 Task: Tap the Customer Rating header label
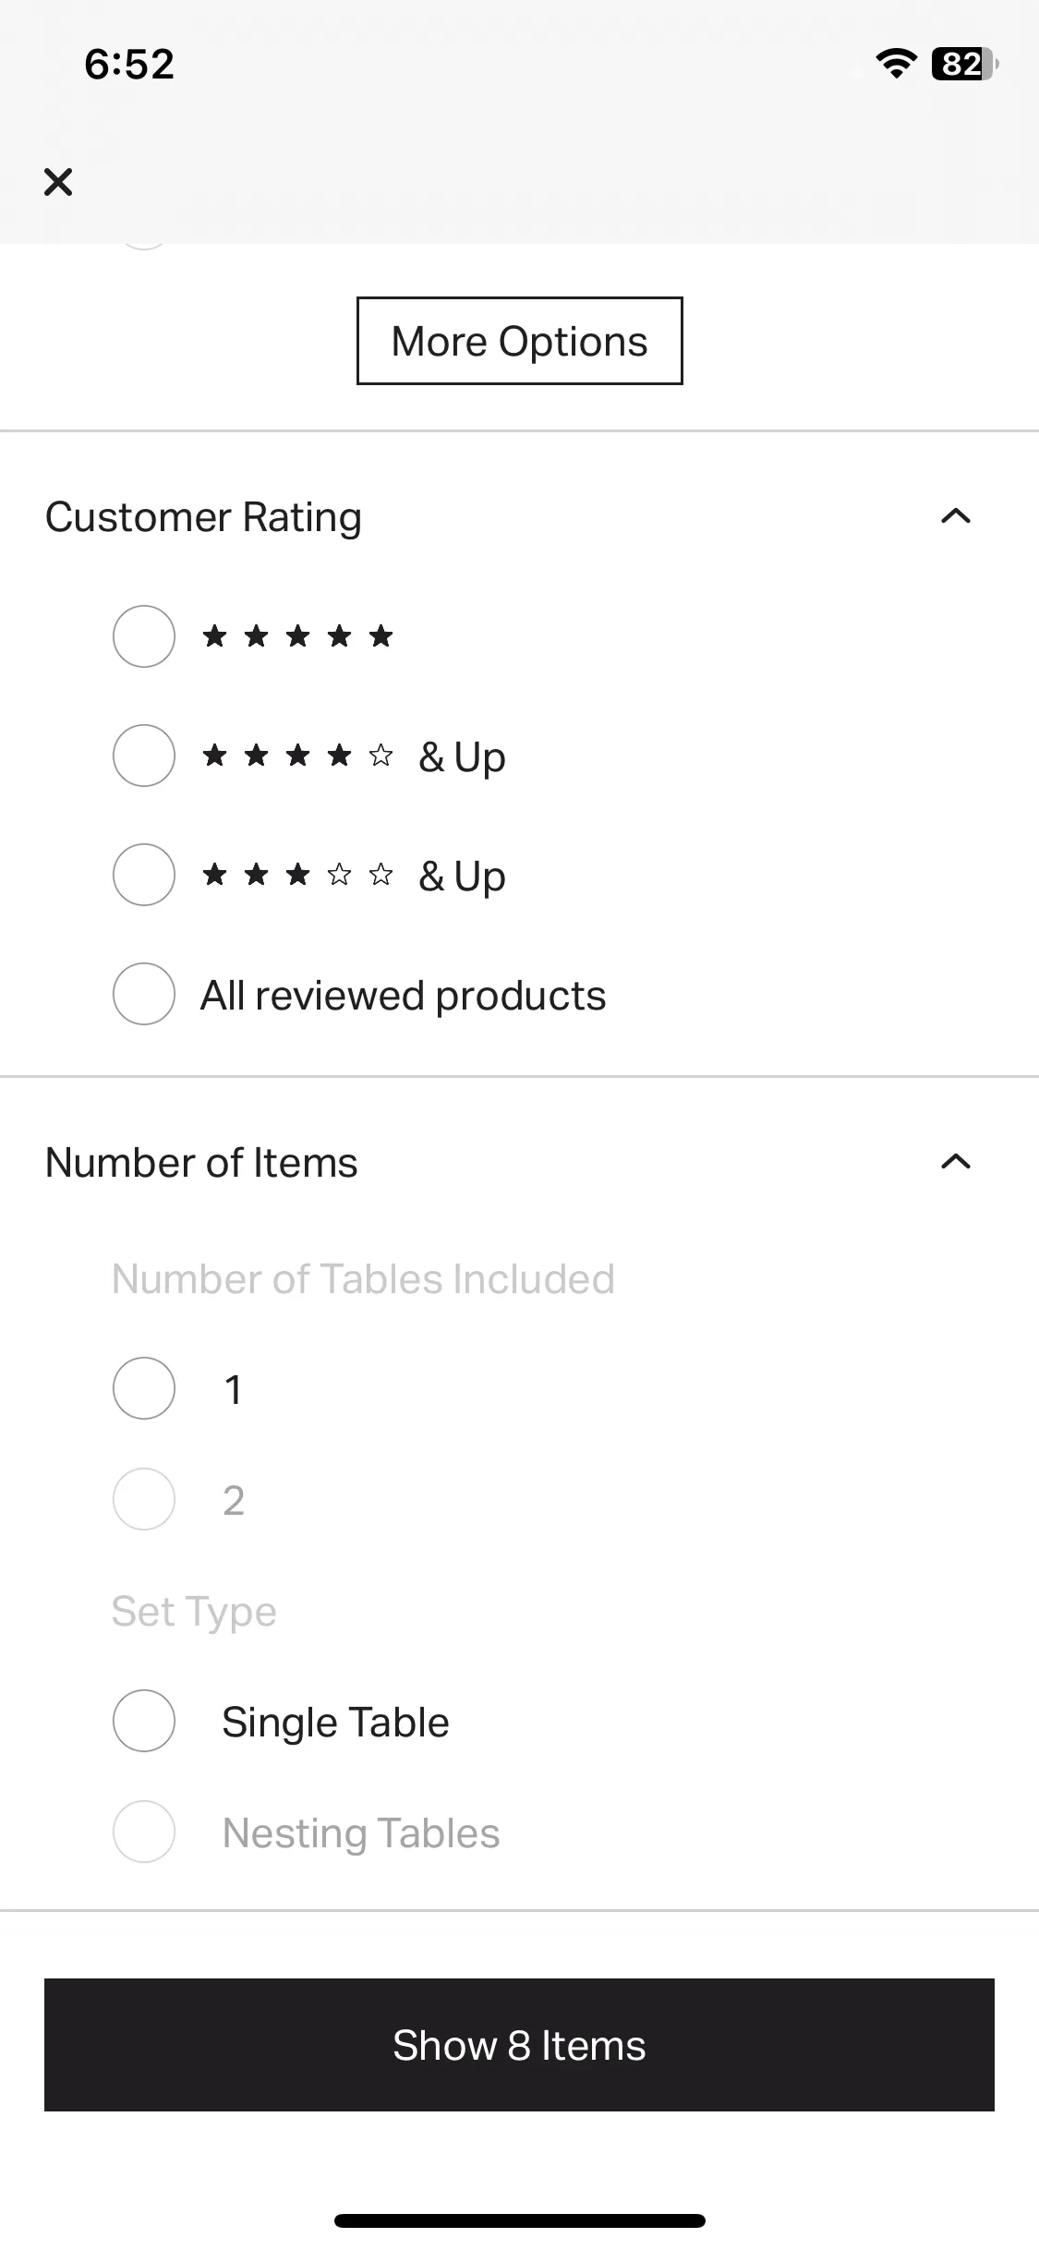click(203, 517)
